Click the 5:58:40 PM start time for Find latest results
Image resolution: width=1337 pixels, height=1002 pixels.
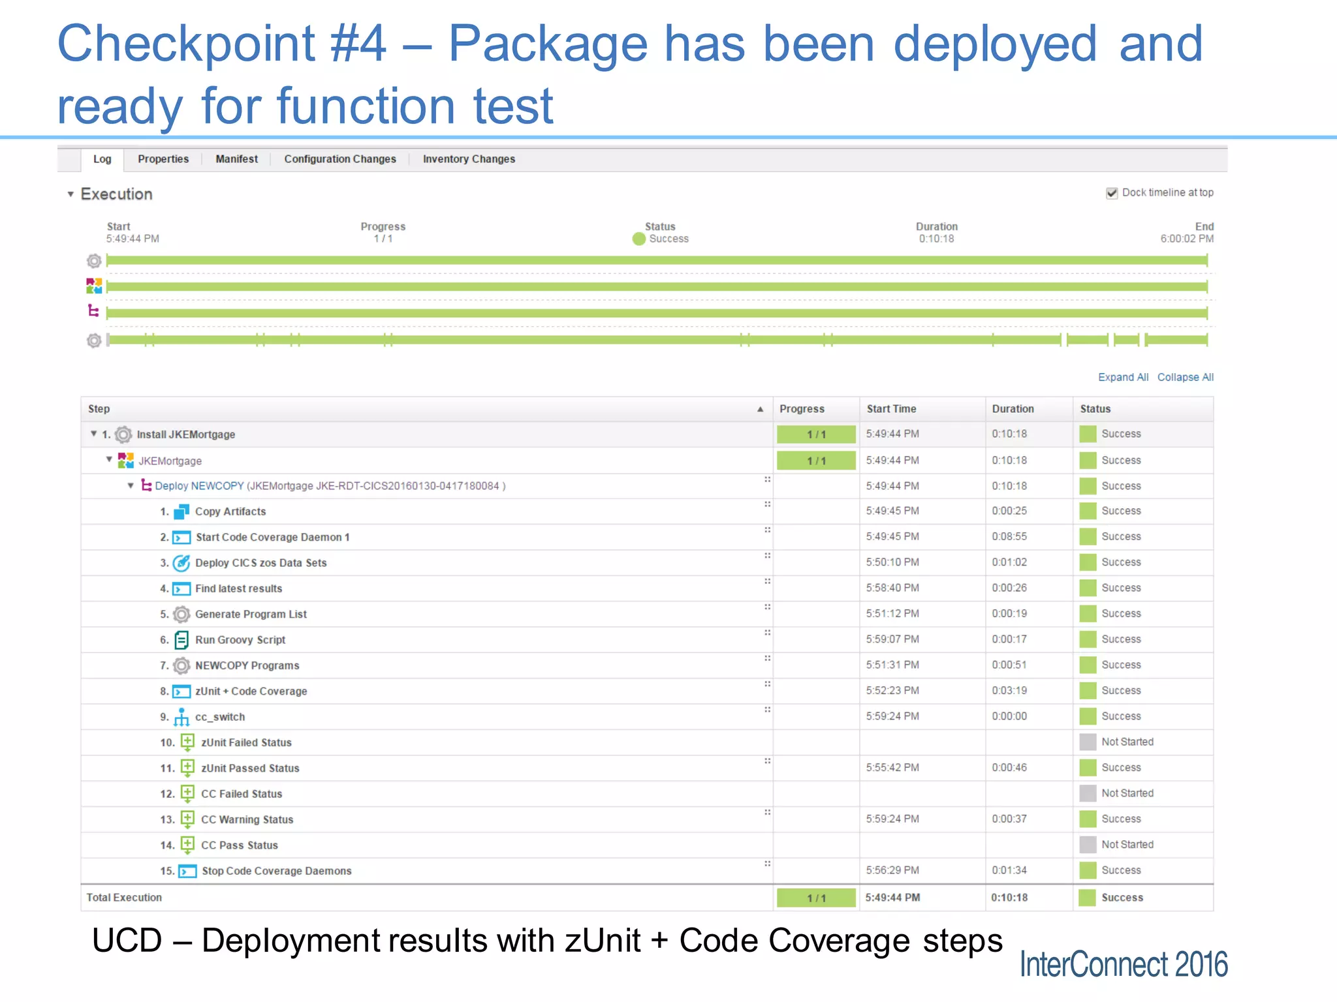point(892,588)
